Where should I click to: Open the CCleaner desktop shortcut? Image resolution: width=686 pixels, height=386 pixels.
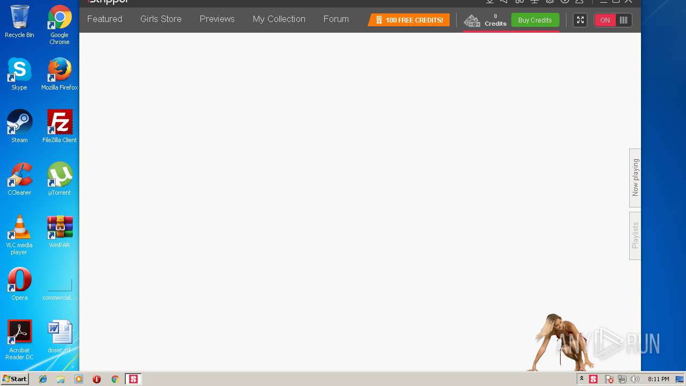pos(19,179)
